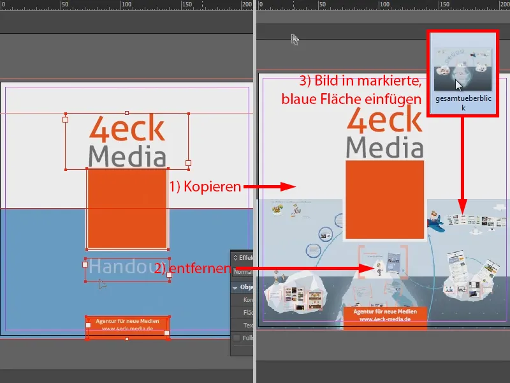The width and height of the screenshot is (510, 383).
Task: Collapse the Effekte panel with the double-arrow icon
Action: [235, 258]
